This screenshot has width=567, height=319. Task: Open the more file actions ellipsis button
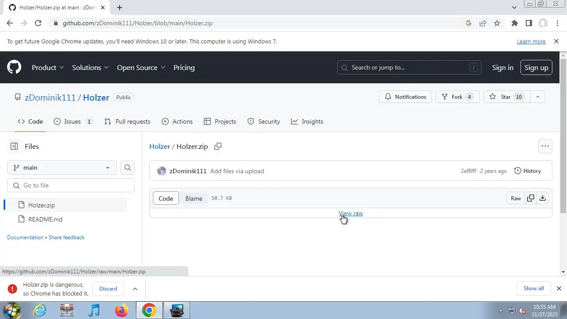[545, 146]
